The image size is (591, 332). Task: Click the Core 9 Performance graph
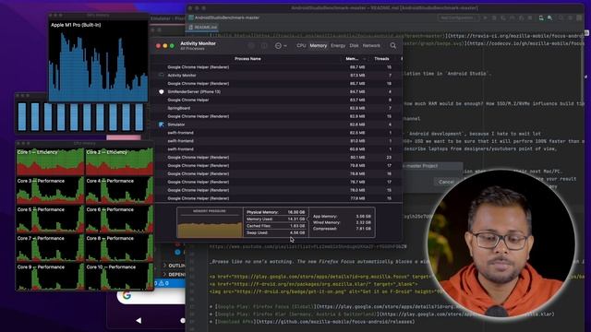pyautogui.click(x=50, y=277)
